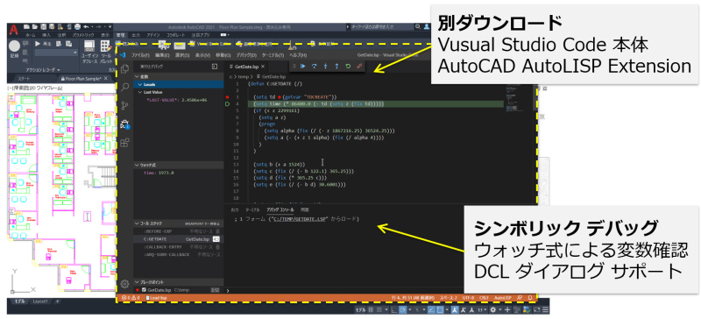Image resolution: width=701 pixels, height=319 pixels.
Task: Click the notification bell in VS Code status bar
Action: [530, 297]
